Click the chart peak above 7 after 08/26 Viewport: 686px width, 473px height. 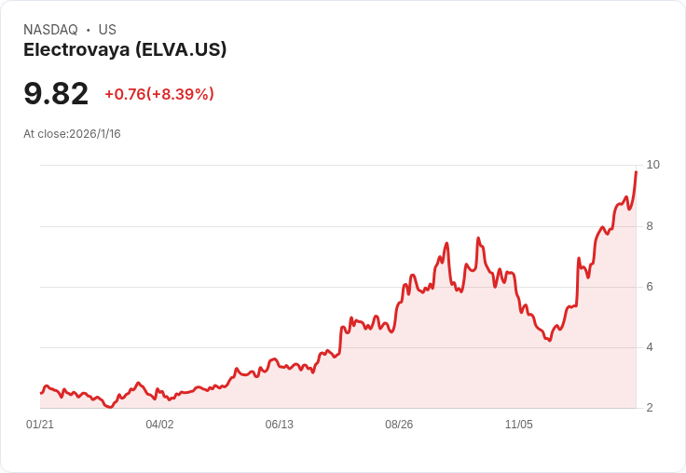point(478,237)
